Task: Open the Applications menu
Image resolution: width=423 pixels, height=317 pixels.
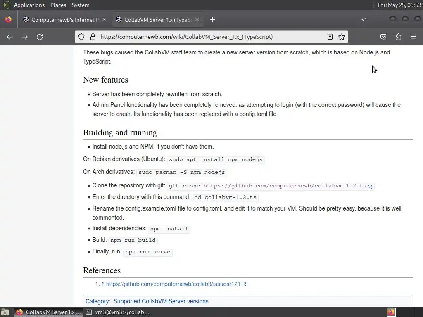Action: pyautogui.click(x=29, y=5)
